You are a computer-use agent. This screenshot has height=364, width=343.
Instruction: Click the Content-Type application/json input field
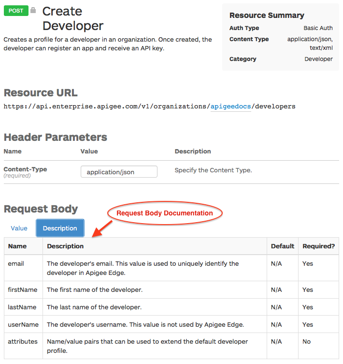tap(119, 172)
